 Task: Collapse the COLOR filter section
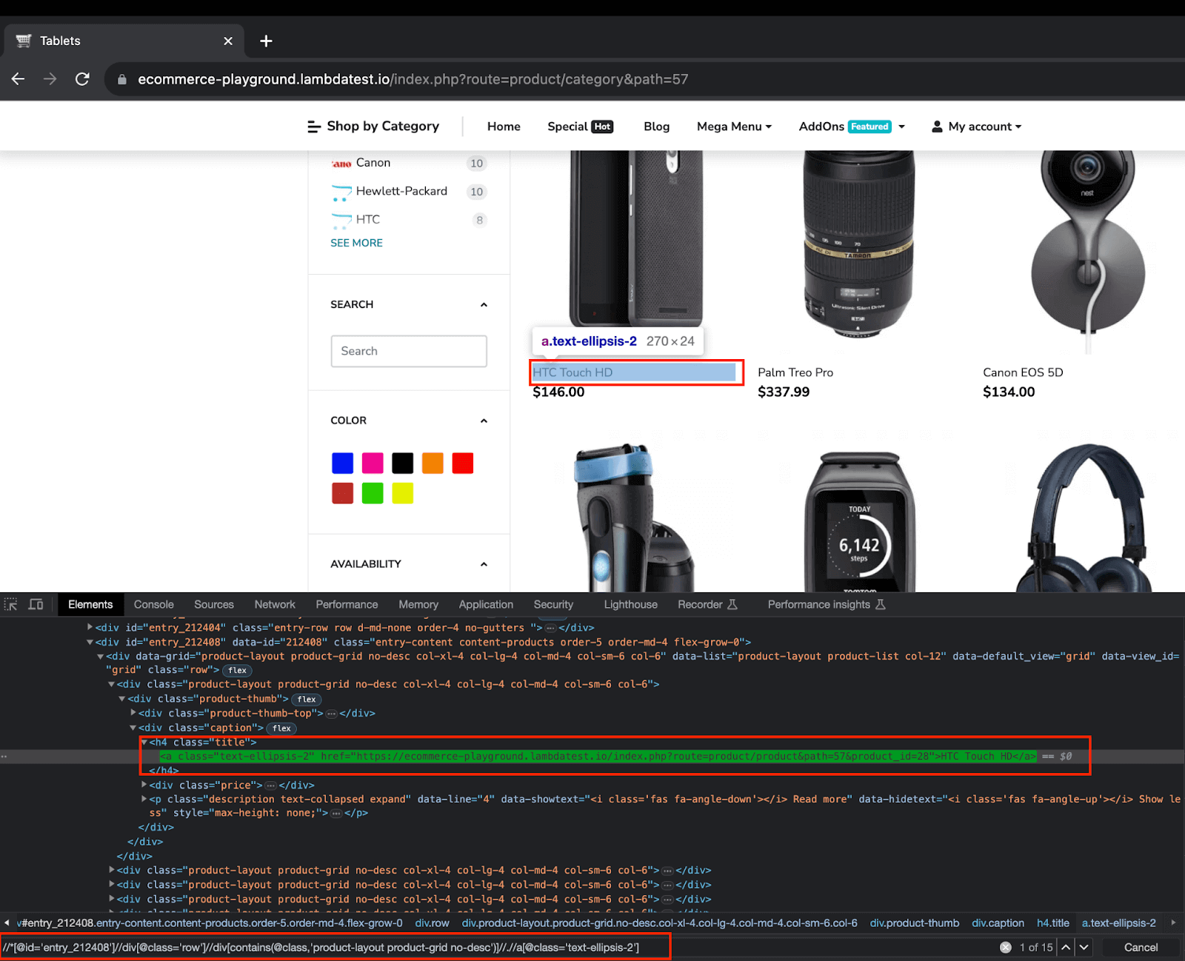pyautogui.click(x=484, y=421)
